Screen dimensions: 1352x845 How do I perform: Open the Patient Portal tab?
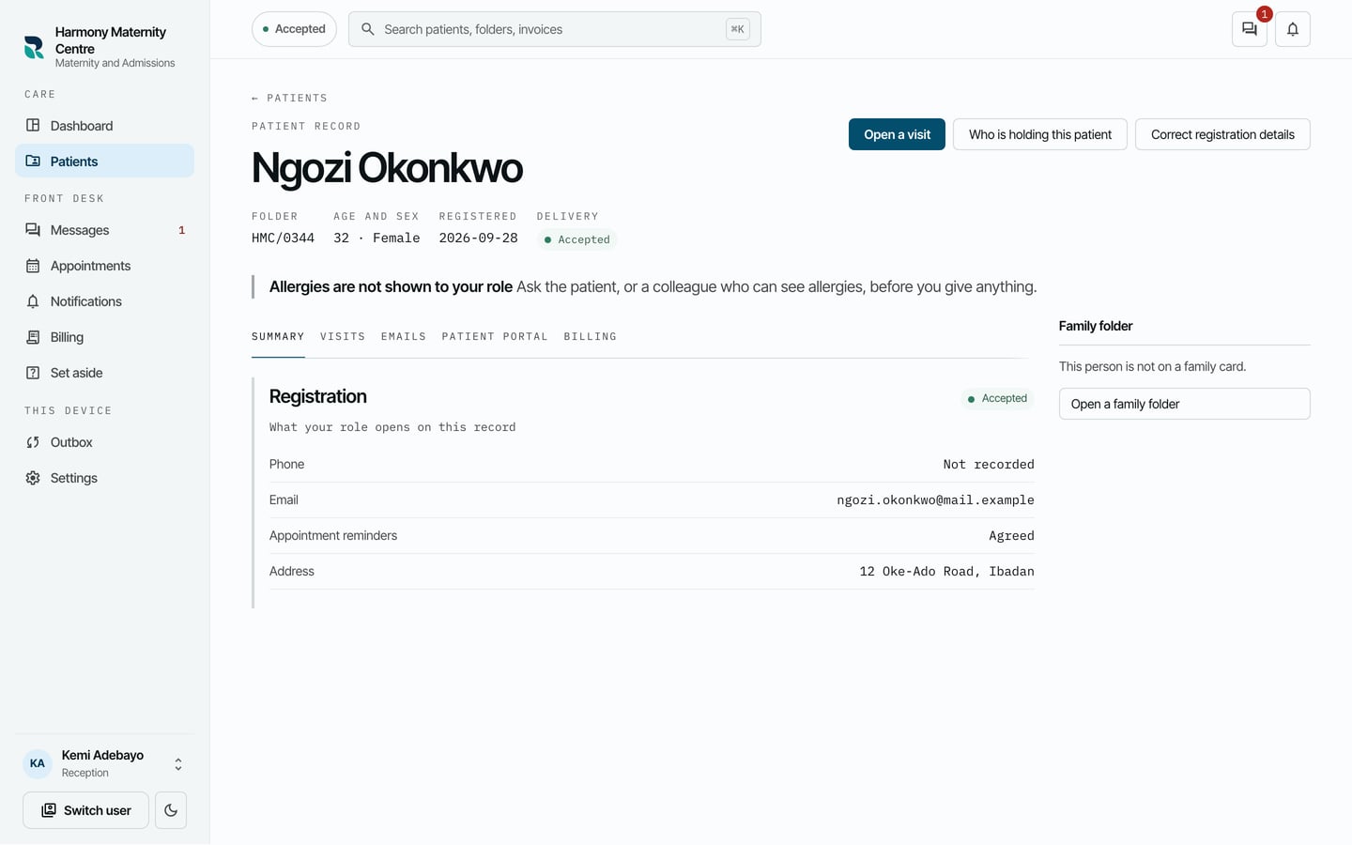(495, 336)
